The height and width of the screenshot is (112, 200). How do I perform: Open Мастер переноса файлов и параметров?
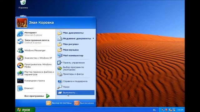click(x=35, y=73)
